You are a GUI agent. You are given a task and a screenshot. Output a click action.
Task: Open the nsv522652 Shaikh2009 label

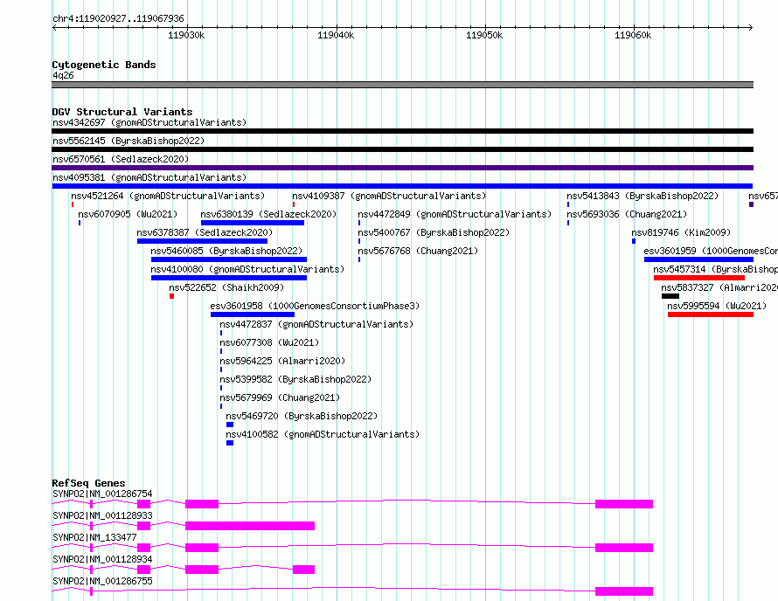[x=226, y=287]
